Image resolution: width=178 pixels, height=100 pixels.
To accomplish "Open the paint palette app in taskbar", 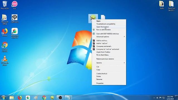I will 36,97.
